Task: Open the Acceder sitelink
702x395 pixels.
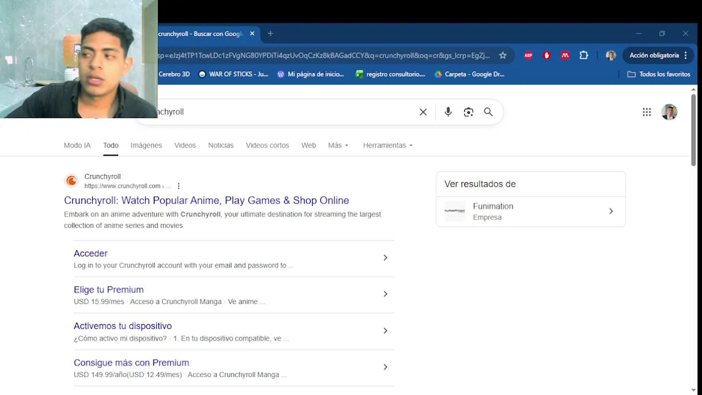Action: pyautogui.click(x=90, y=253)
